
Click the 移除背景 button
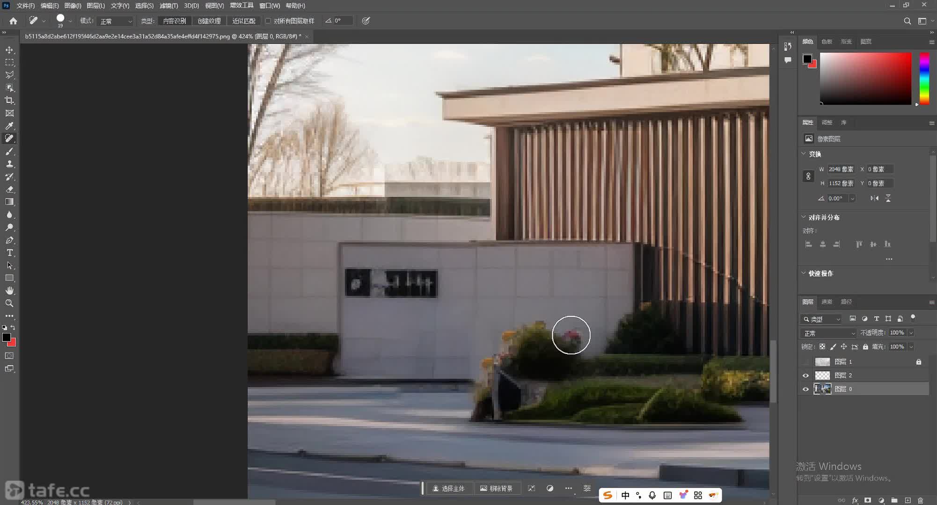point(497,488)
